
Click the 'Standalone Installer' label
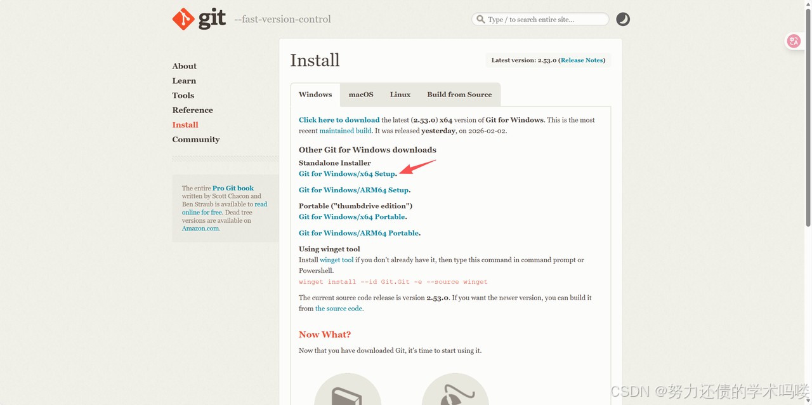335,163
